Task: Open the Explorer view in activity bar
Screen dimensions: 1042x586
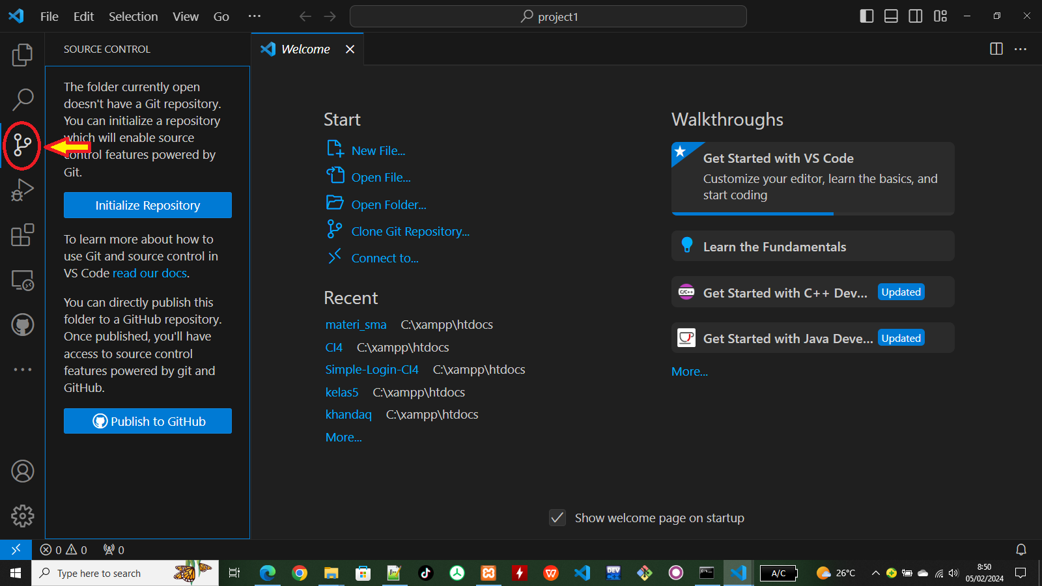Action: click(x=22, y=55)
